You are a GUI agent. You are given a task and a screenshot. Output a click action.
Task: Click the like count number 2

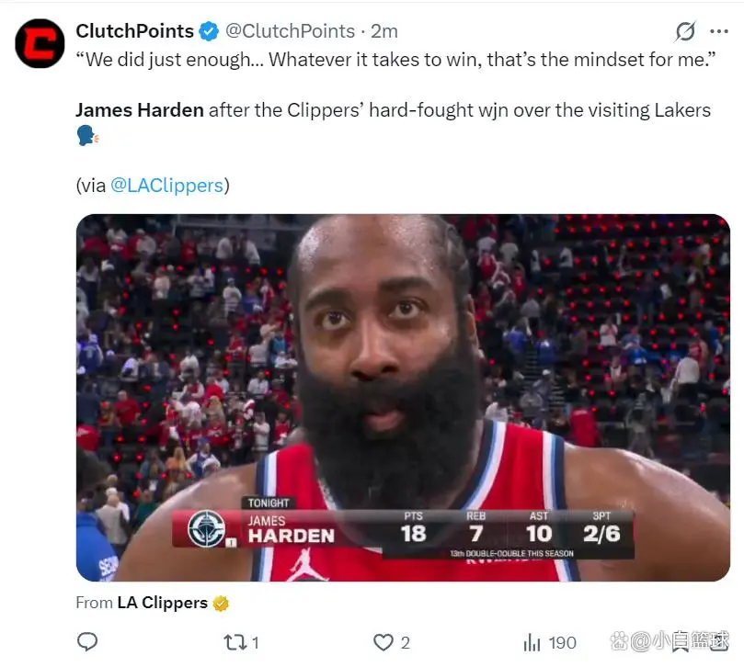[405, 643]
